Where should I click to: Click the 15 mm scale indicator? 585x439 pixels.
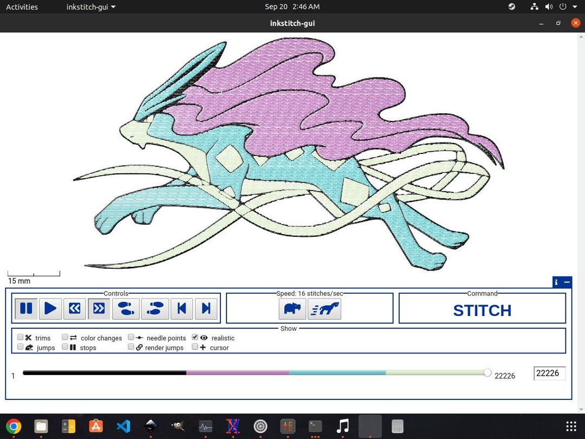(34, 278)
